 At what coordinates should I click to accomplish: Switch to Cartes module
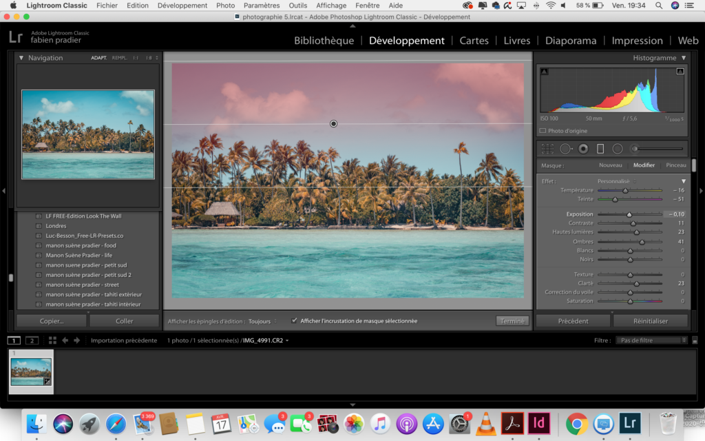[474, 41]
